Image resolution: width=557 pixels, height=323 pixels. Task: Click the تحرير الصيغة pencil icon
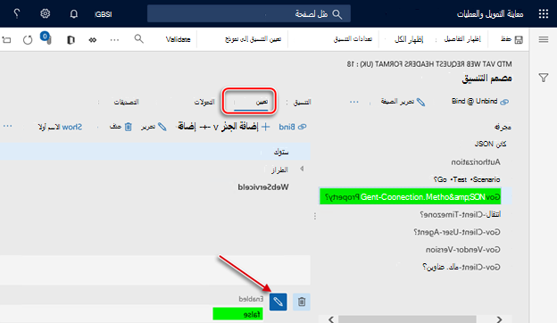(x=421, y=102)
